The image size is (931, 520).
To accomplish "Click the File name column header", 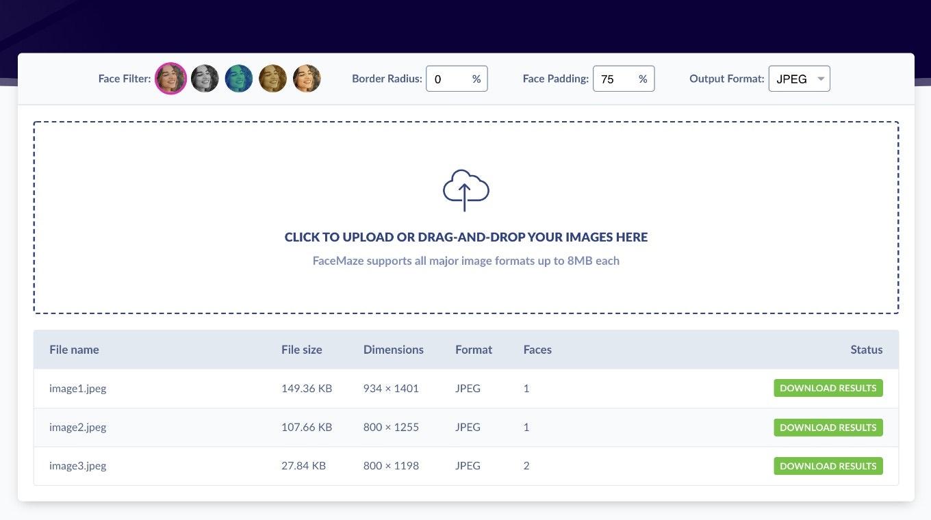I will [74, 350].
